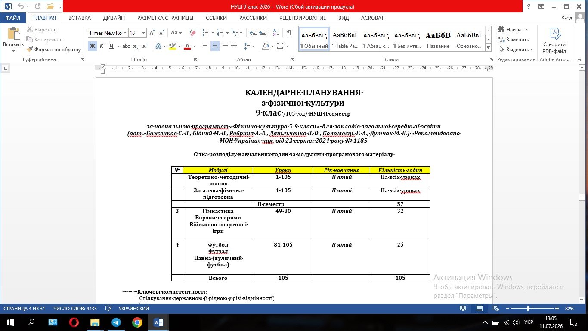Decrease font size with the shrink-font icon
The height and width of the screenshot is (331, 588).
(162, 33)
